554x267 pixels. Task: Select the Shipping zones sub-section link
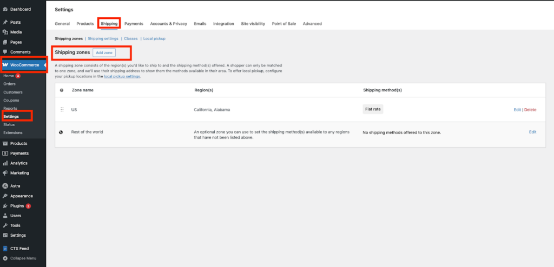click(x=69, y=38)
